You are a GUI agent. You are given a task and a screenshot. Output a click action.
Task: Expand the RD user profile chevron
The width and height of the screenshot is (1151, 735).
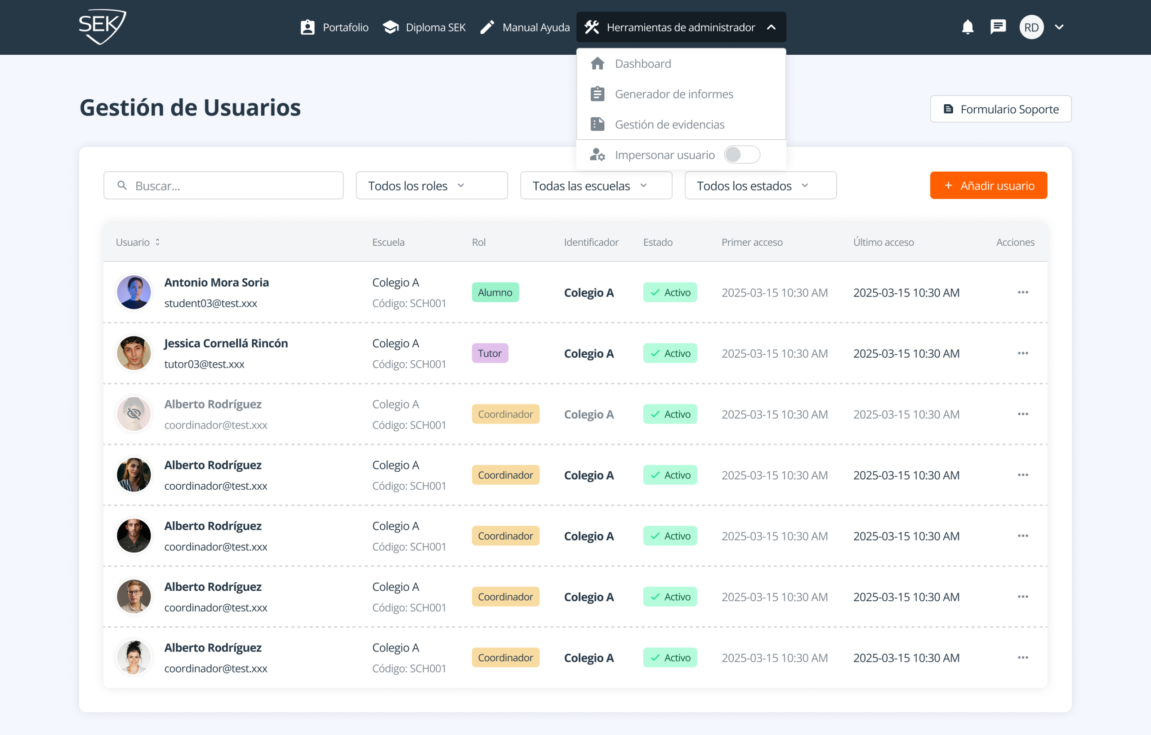pyautogui.click(x=1059, y=27)
